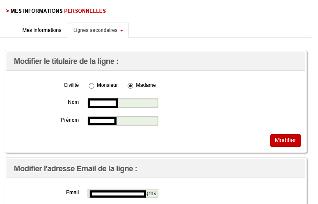
Task: Click the Madame label text
Action: point(146,85)
